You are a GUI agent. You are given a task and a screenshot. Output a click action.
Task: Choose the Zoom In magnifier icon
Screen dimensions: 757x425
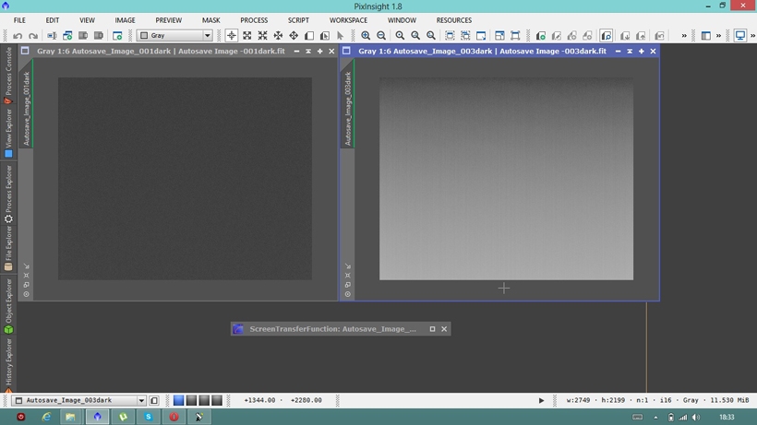pyautogui.click(x=366, y=36)
